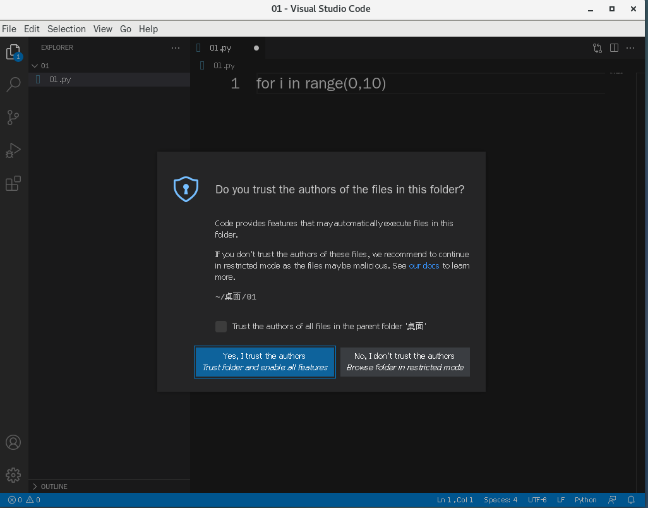
Task: Split the editor using the toolbar icon
Action: point(614,47)
